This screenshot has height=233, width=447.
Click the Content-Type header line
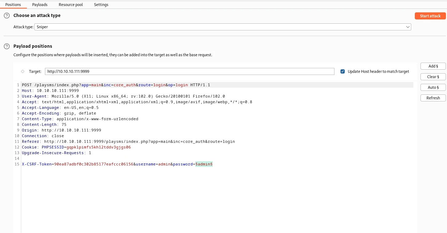(80, 119)
